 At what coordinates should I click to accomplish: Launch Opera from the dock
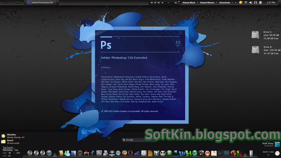point(131,153)
